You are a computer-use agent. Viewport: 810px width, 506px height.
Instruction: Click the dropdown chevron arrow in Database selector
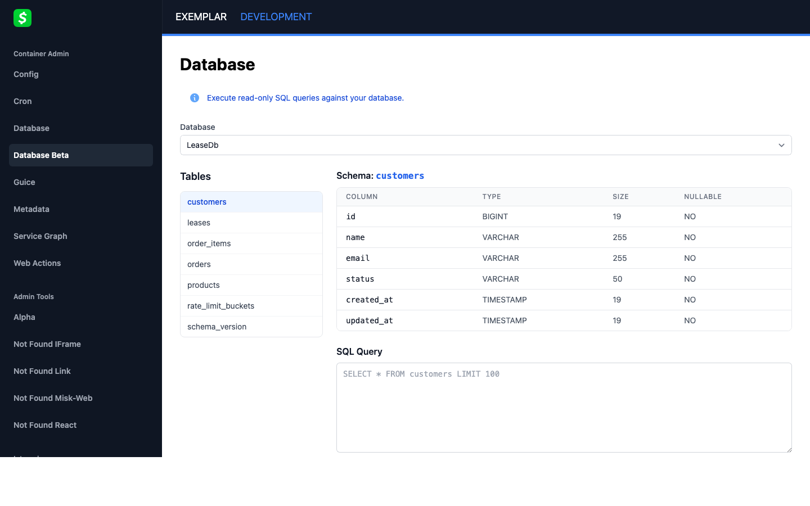(x=781, y=145)
